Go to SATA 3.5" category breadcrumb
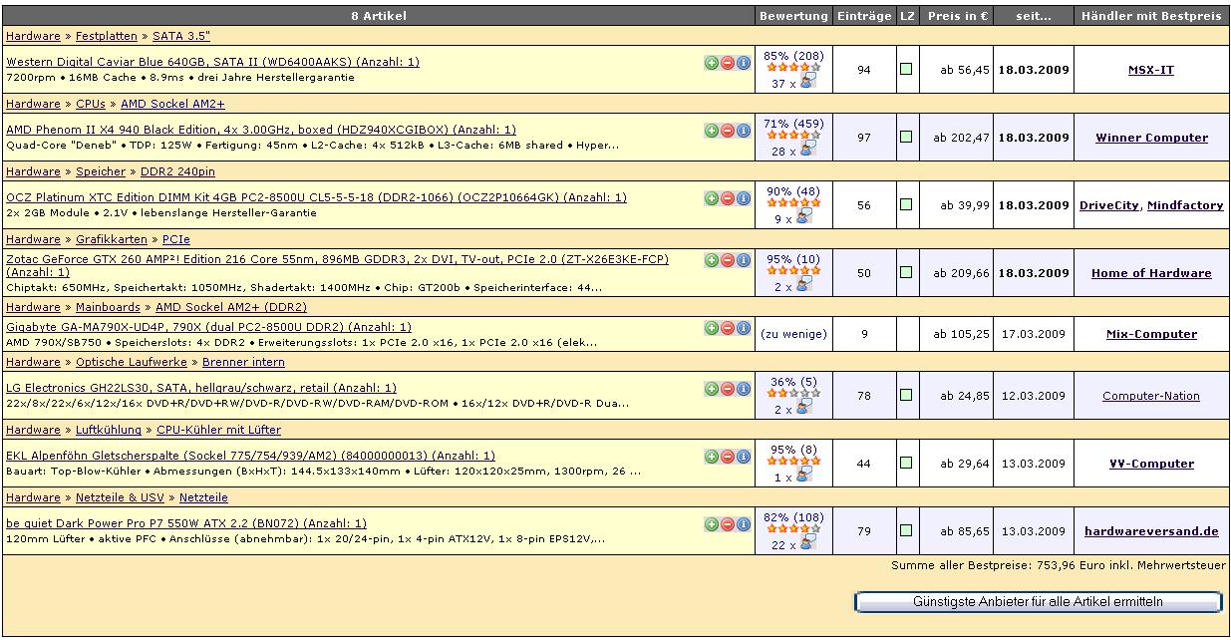This screenshot has height=640, width=1231. tap(181, 36)
